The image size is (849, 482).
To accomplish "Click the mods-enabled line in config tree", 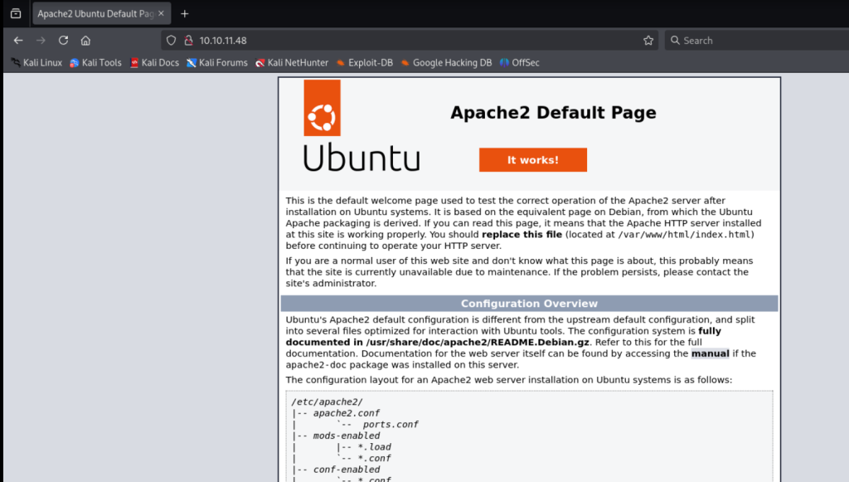I will [x=347, y=436].
